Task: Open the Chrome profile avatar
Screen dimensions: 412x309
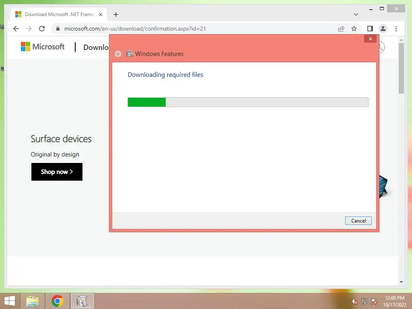Action: click(383, 29)
